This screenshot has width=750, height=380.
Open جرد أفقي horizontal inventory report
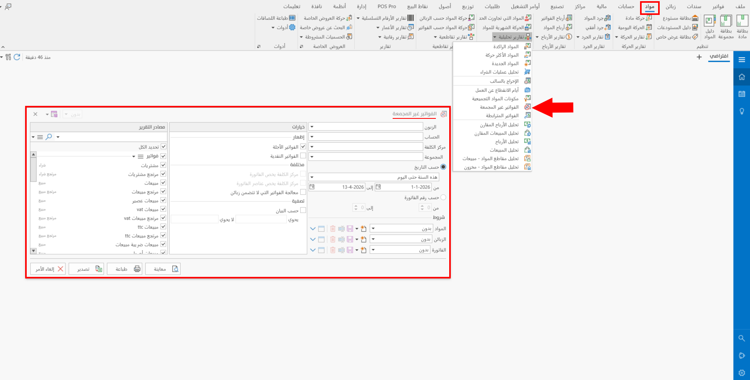coord(598,27)
